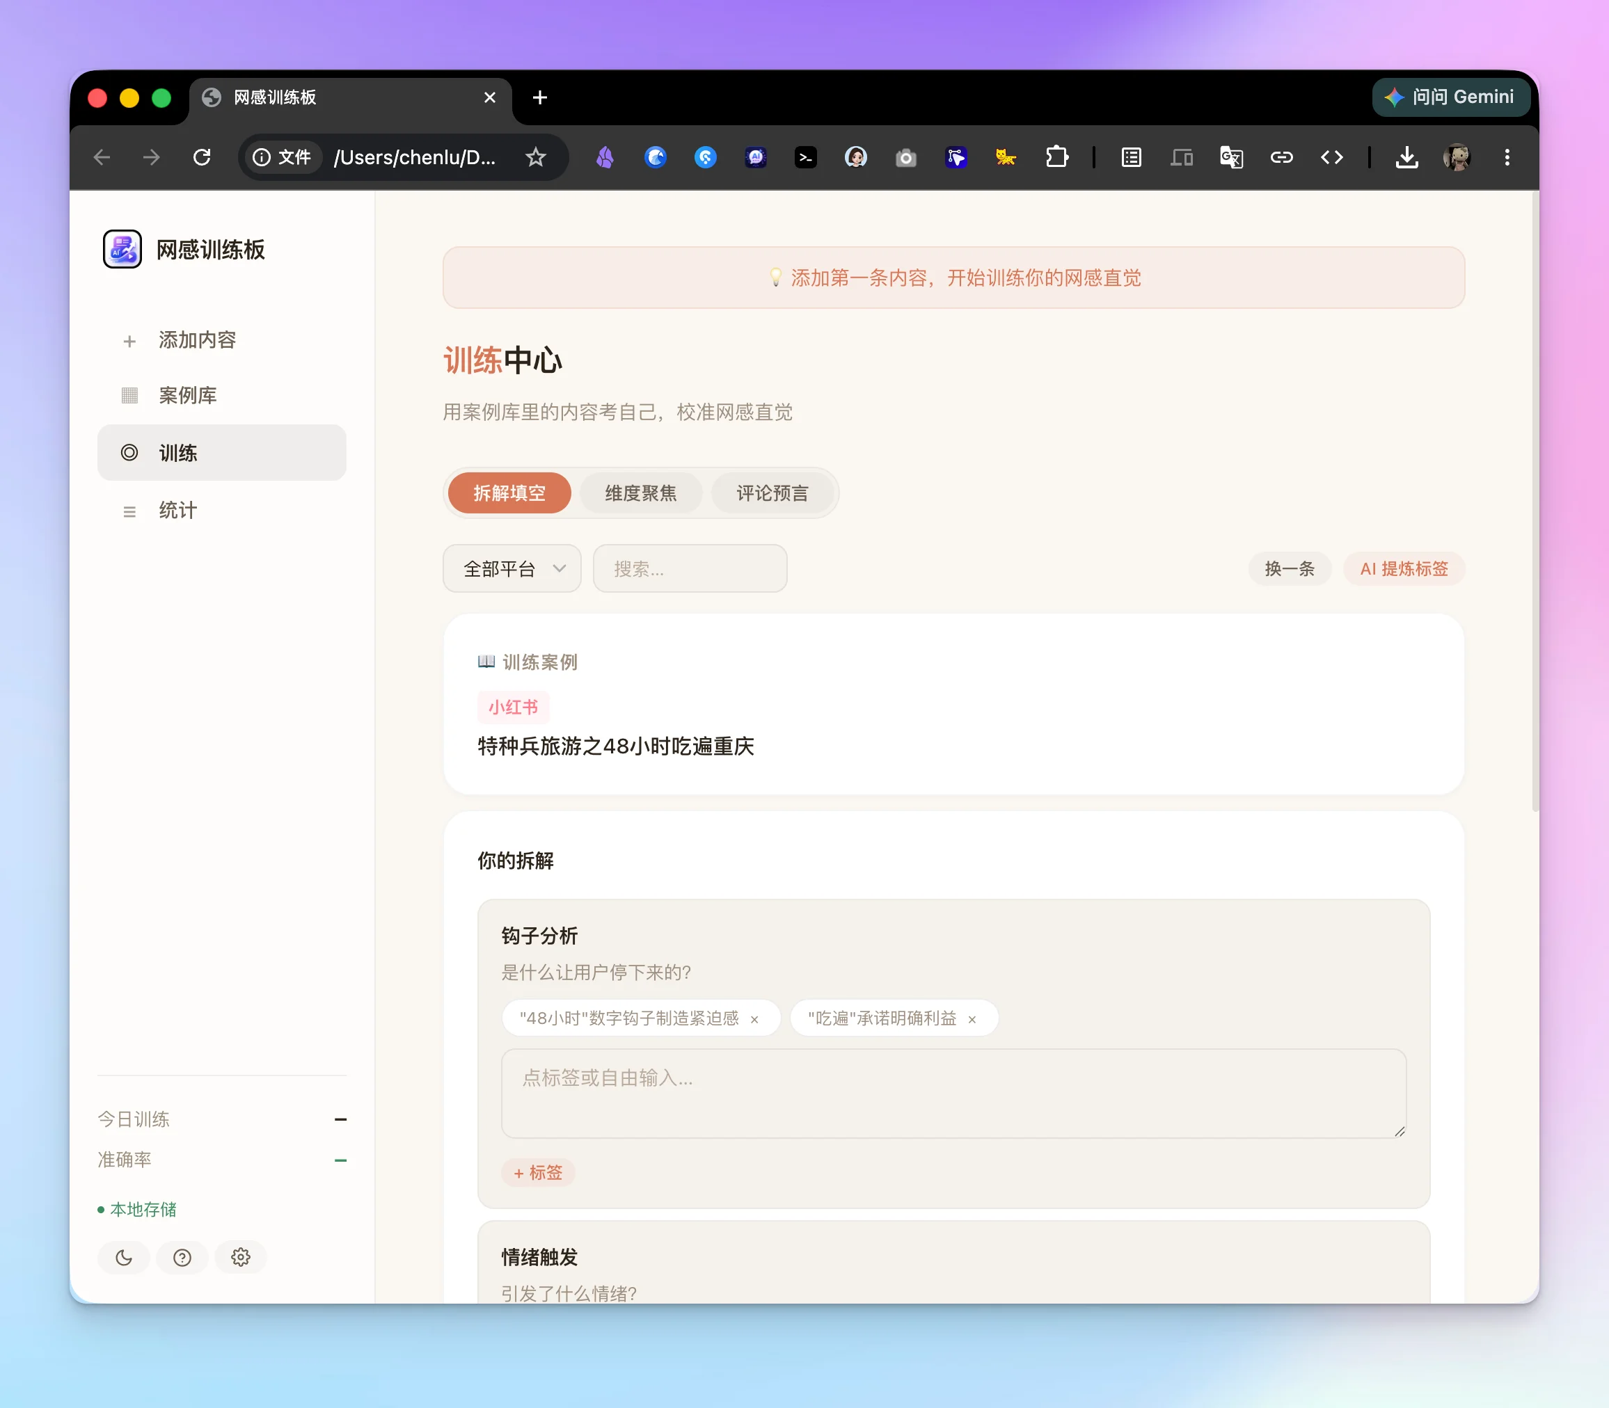Toggle dark mode with the moon icon
The image size is (1609, 1408).
(123, 1257)
